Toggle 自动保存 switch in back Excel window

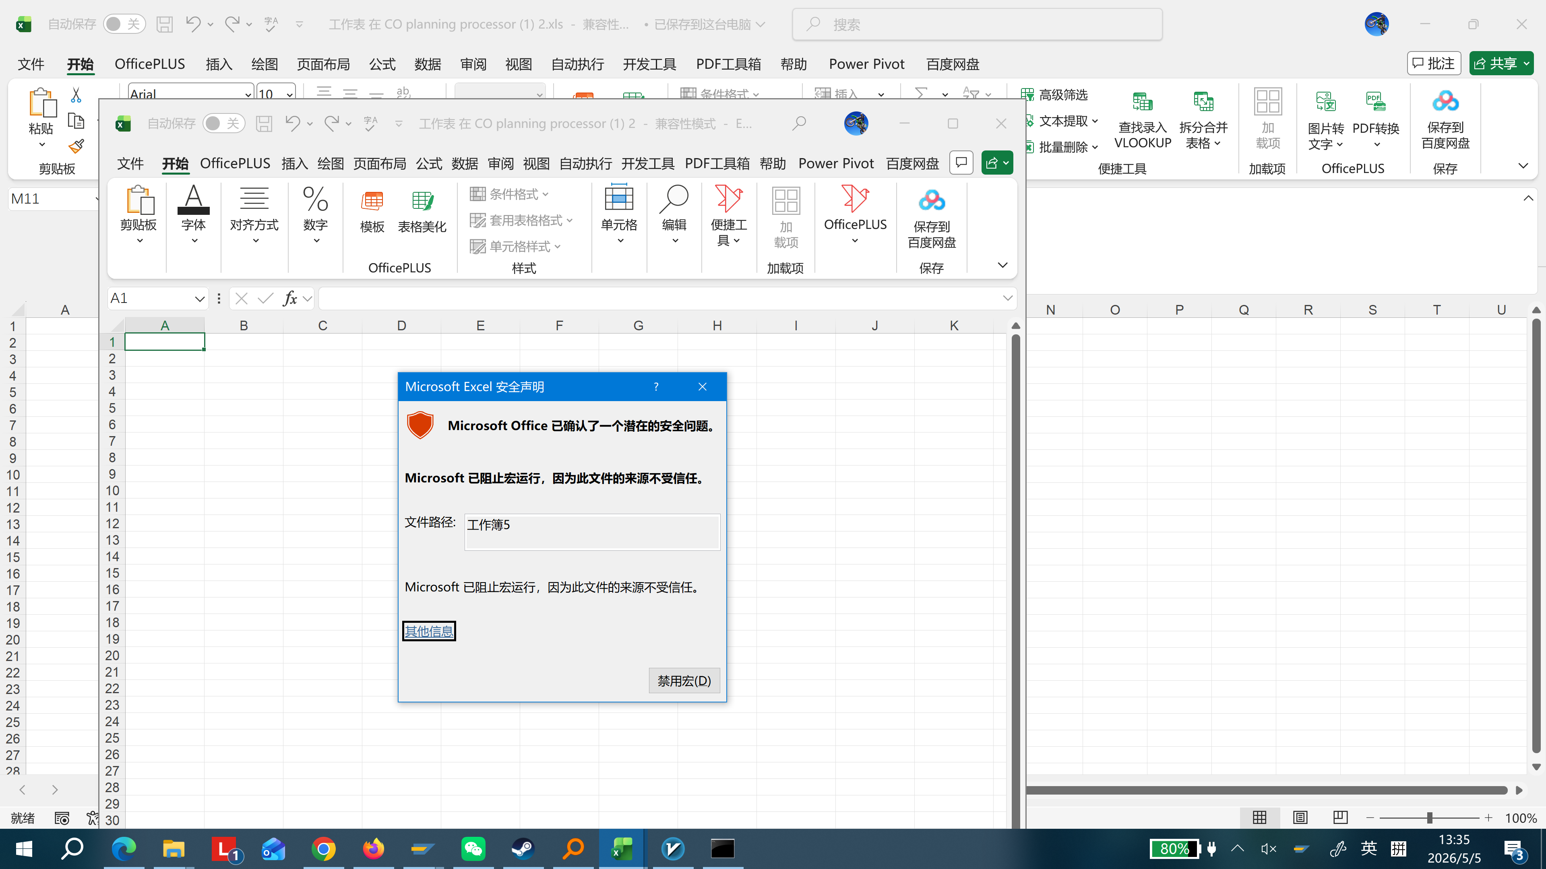[124, 24]
